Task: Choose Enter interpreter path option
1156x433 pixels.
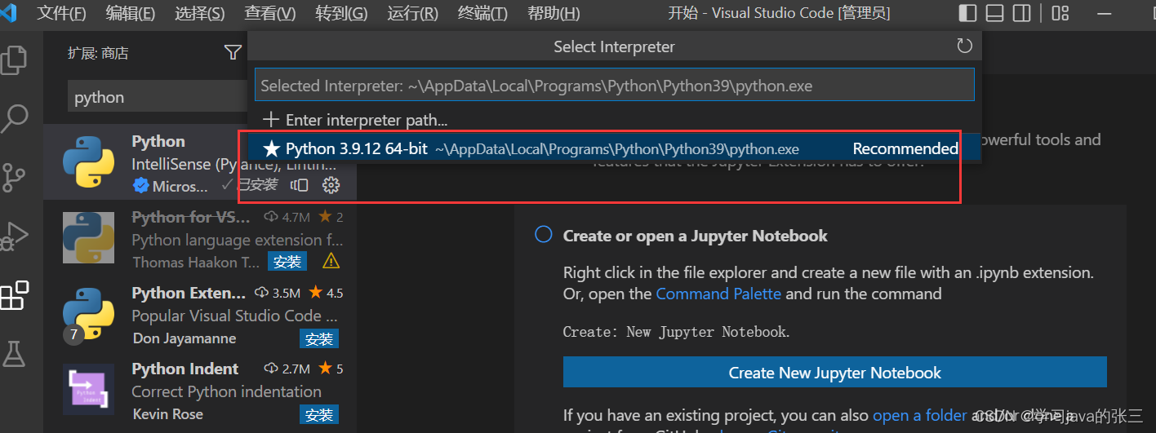Action: [614, 120]
